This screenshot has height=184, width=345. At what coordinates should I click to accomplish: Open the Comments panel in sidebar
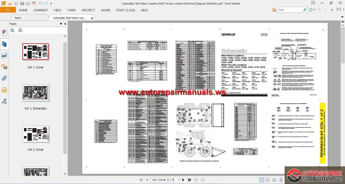click(4, 67)
